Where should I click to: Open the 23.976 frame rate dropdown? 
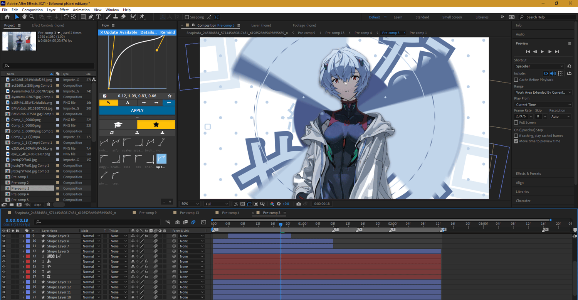point(524,116)
